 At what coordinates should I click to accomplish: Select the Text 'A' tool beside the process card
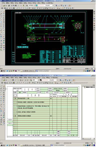pyautogui.click(x=1, y=115)
